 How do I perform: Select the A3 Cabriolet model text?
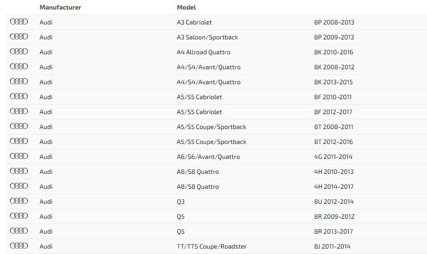coord(194,22)
